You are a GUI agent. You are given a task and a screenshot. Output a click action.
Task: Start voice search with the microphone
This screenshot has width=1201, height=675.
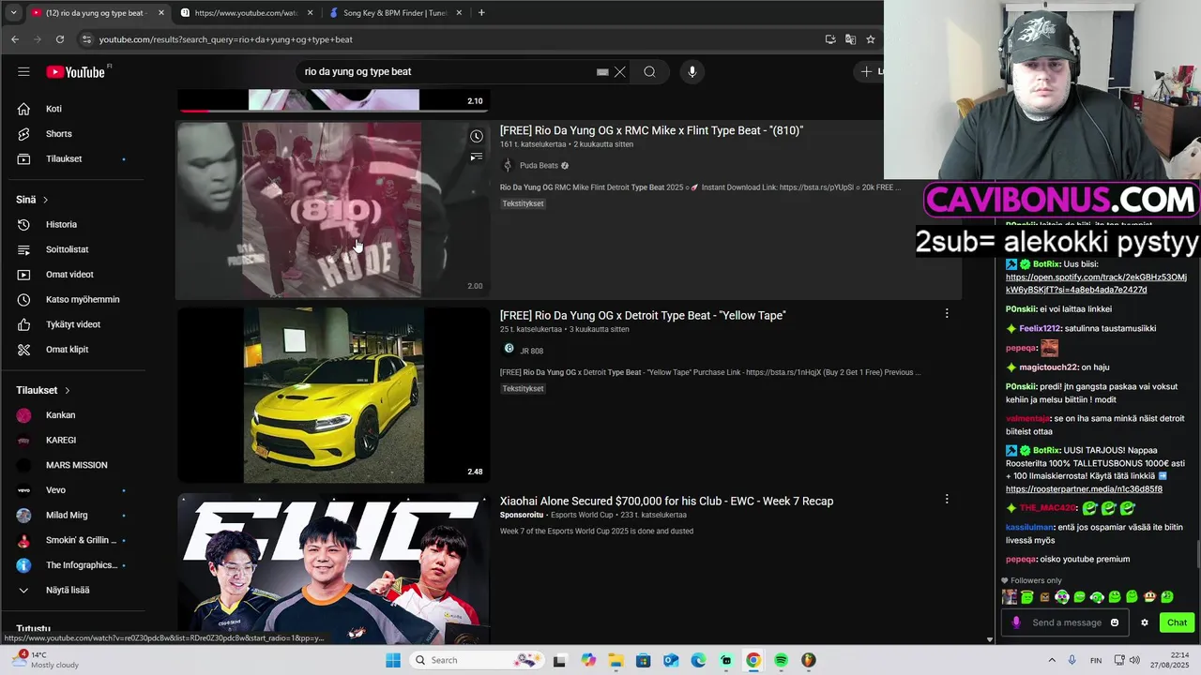click(x=692, y=72)
